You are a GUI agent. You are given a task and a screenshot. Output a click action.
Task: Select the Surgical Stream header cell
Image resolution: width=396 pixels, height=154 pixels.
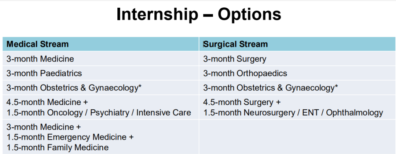pyautogui.click(x=297, y=44)
